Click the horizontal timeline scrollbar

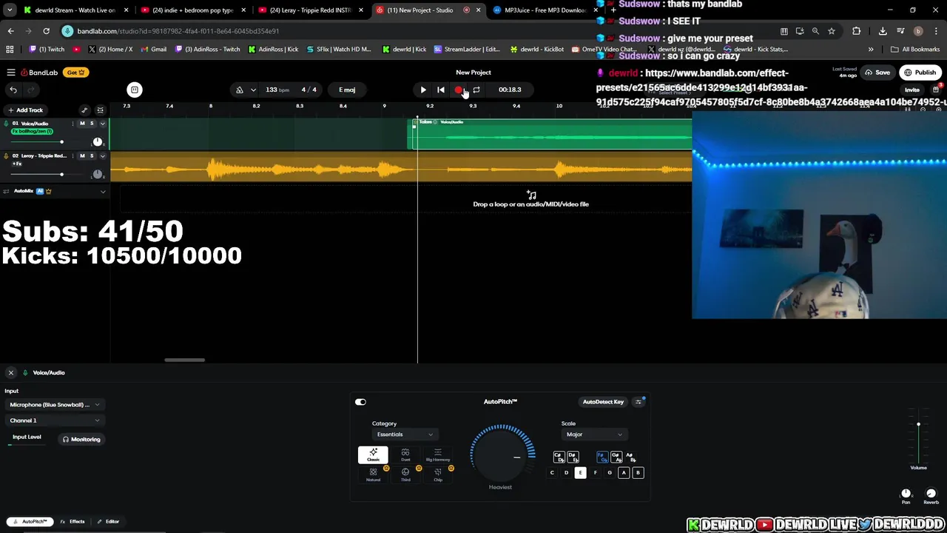click(x=184, y=361)
